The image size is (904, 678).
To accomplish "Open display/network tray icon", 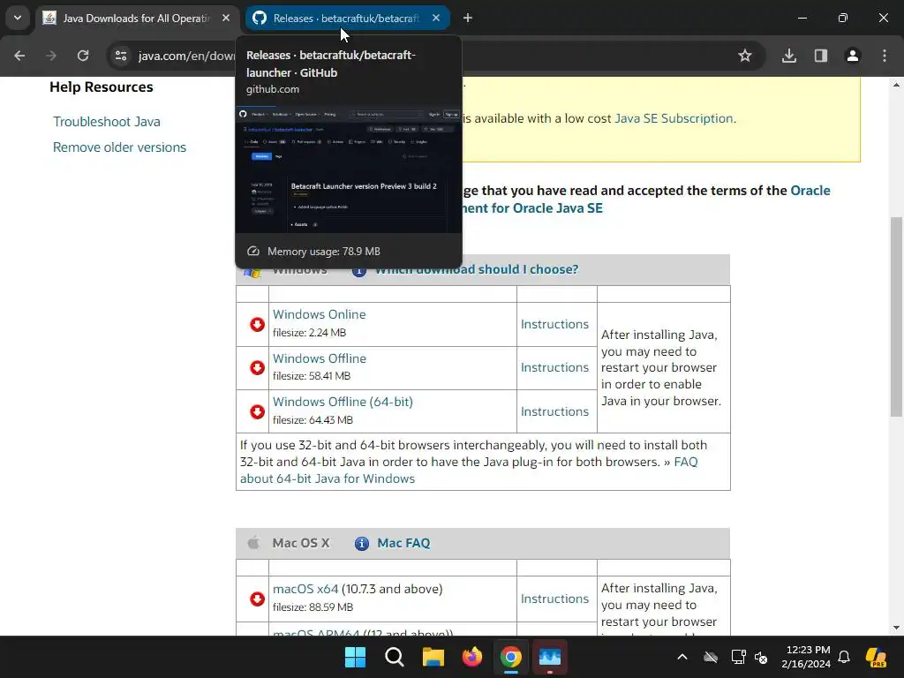I will (738, 657).
